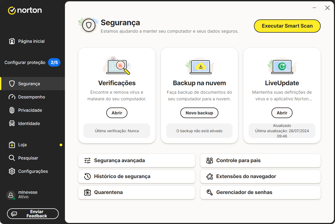Open LiveUpdate with its Abrir button
The height and width of the screenshot is (224, 335).
282,113
